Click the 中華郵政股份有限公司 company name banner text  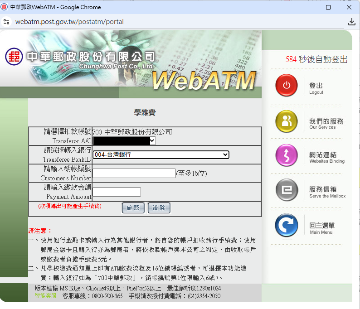click(91, 57)
